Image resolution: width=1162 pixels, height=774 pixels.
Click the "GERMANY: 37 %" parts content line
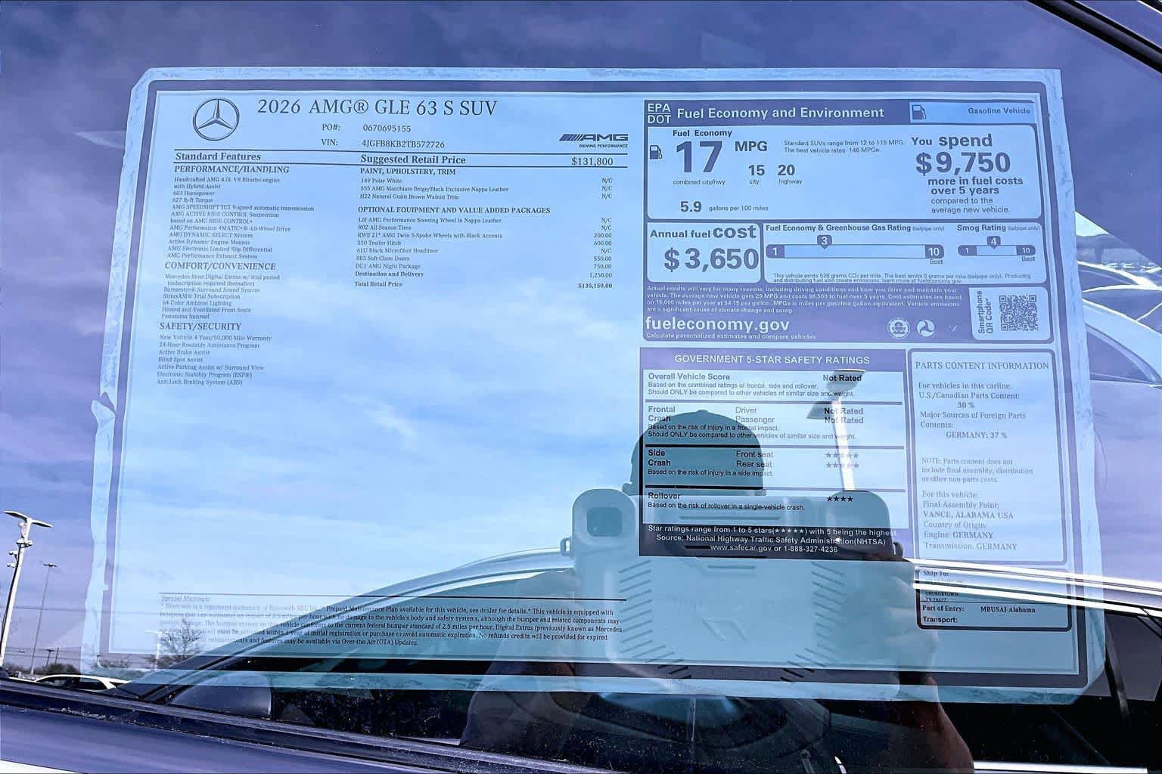tap(976, 435)
